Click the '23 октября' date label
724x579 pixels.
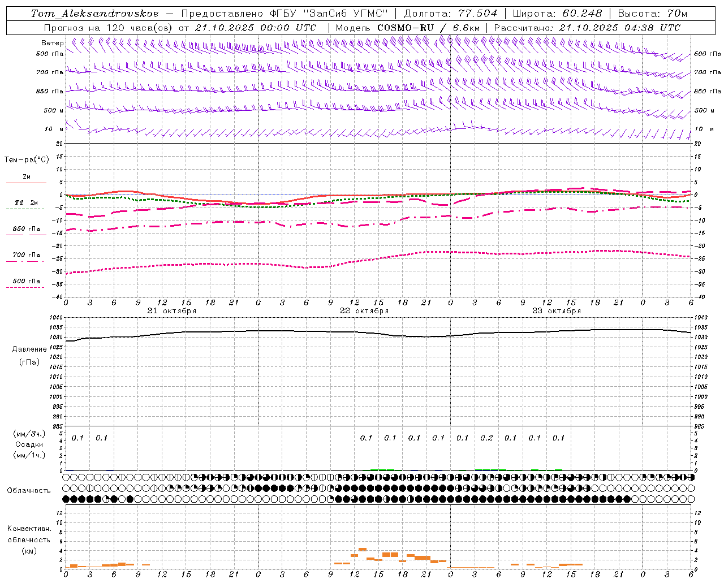(557, 311)
